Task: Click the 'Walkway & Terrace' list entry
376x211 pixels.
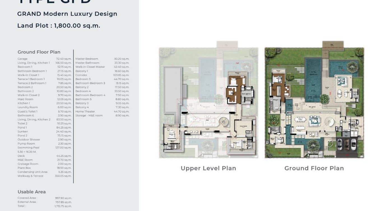Action: click(30, 176)
